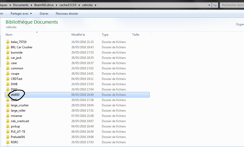
Task: Open address bar history dropdown
Action: click(209, 5)
